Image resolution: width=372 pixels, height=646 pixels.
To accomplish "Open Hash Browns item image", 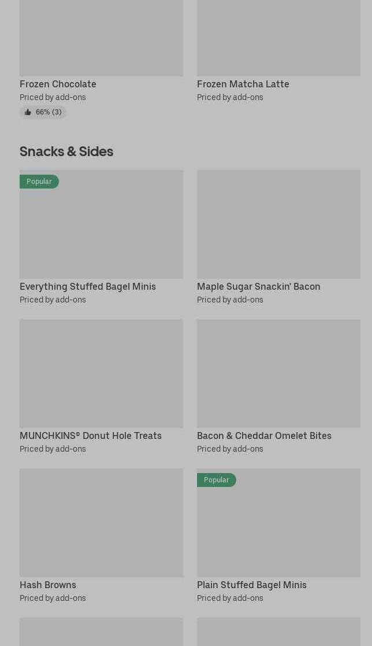I will pyautogui.click(x=101, y=522).
